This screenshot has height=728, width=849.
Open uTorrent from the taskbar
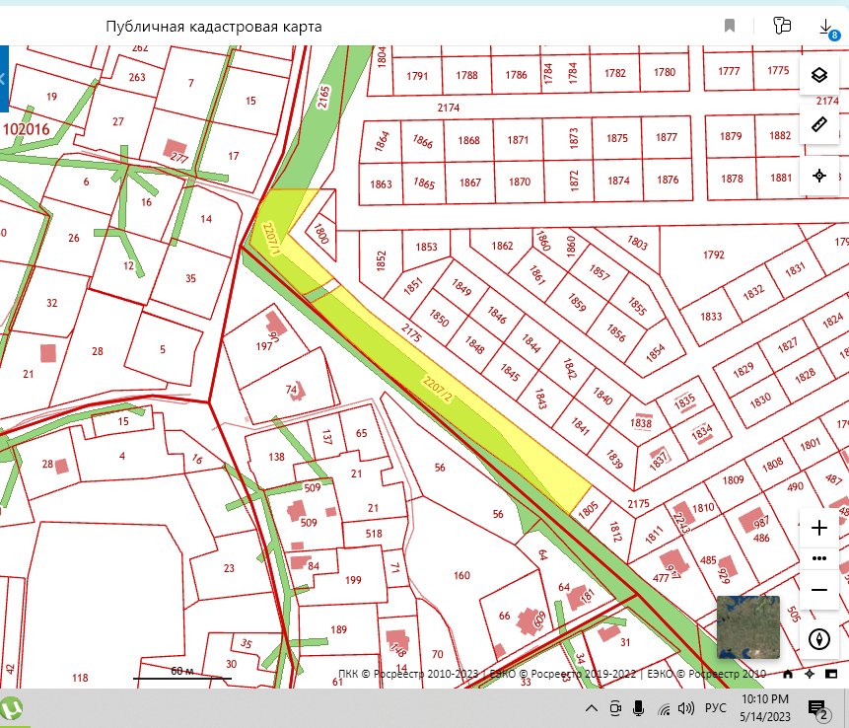point(11,707)
